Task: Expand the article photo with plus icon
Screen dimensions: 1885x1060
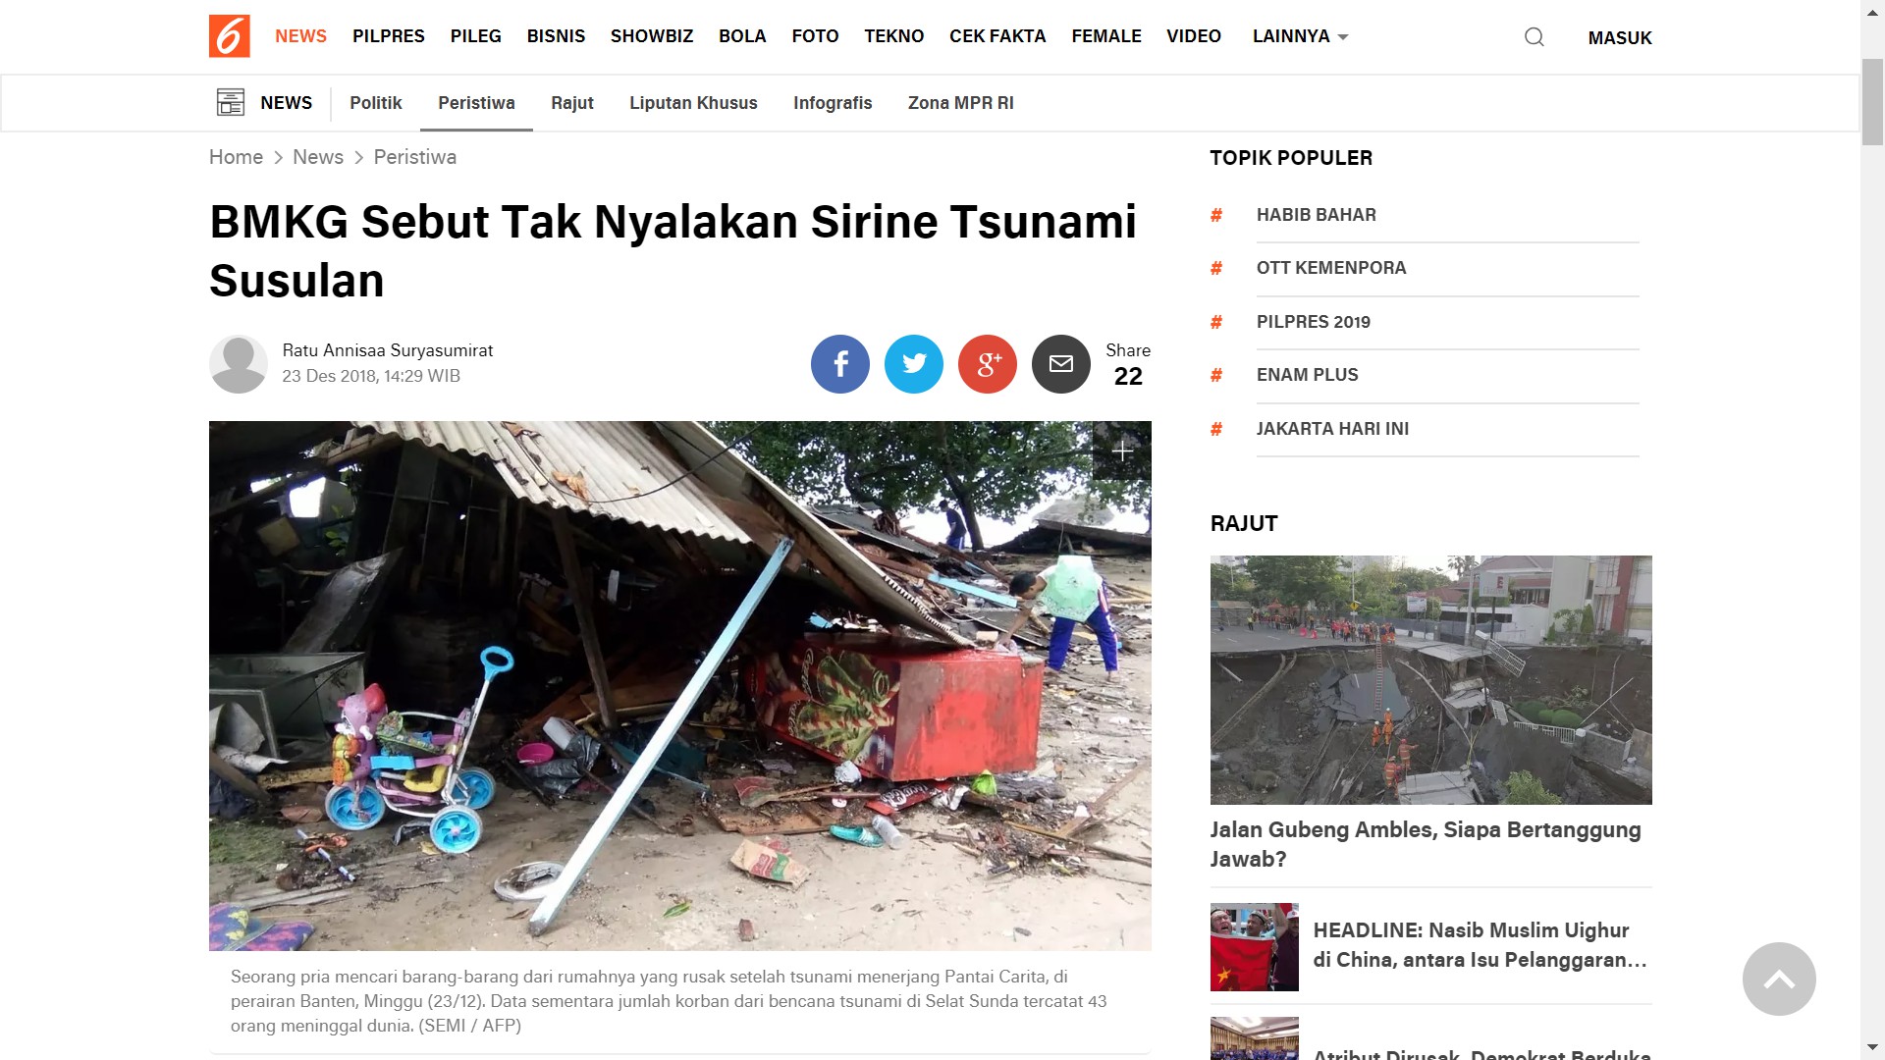Action: tap(1122, 450)
